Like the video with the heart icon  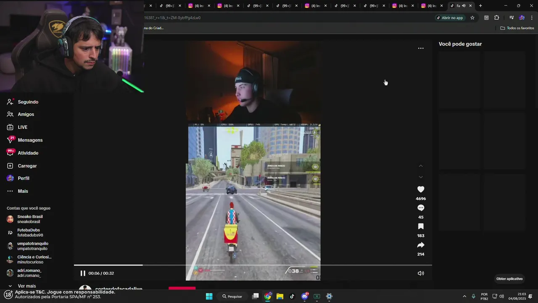coord(421,189)
